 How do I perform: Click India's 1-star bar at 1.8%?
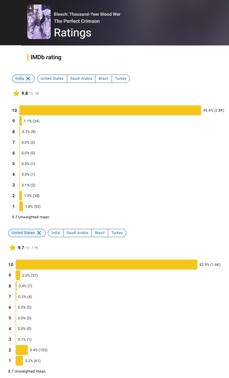click(21, 206)
